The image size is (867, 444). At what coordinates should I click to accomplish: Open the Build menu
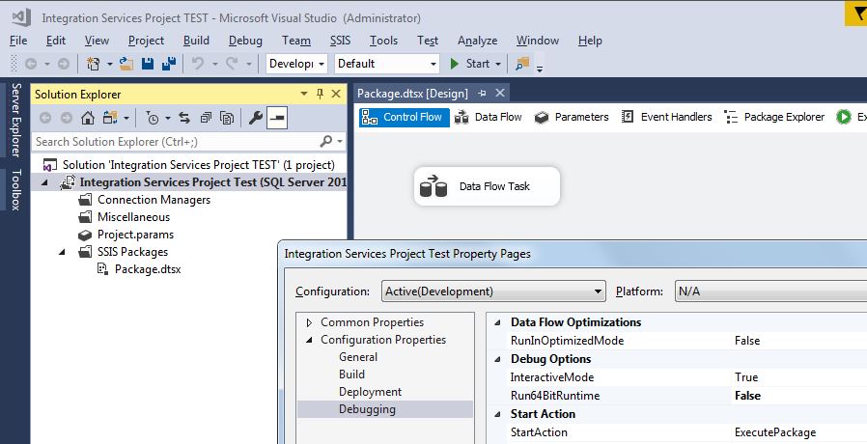click(x=196, y=41)
